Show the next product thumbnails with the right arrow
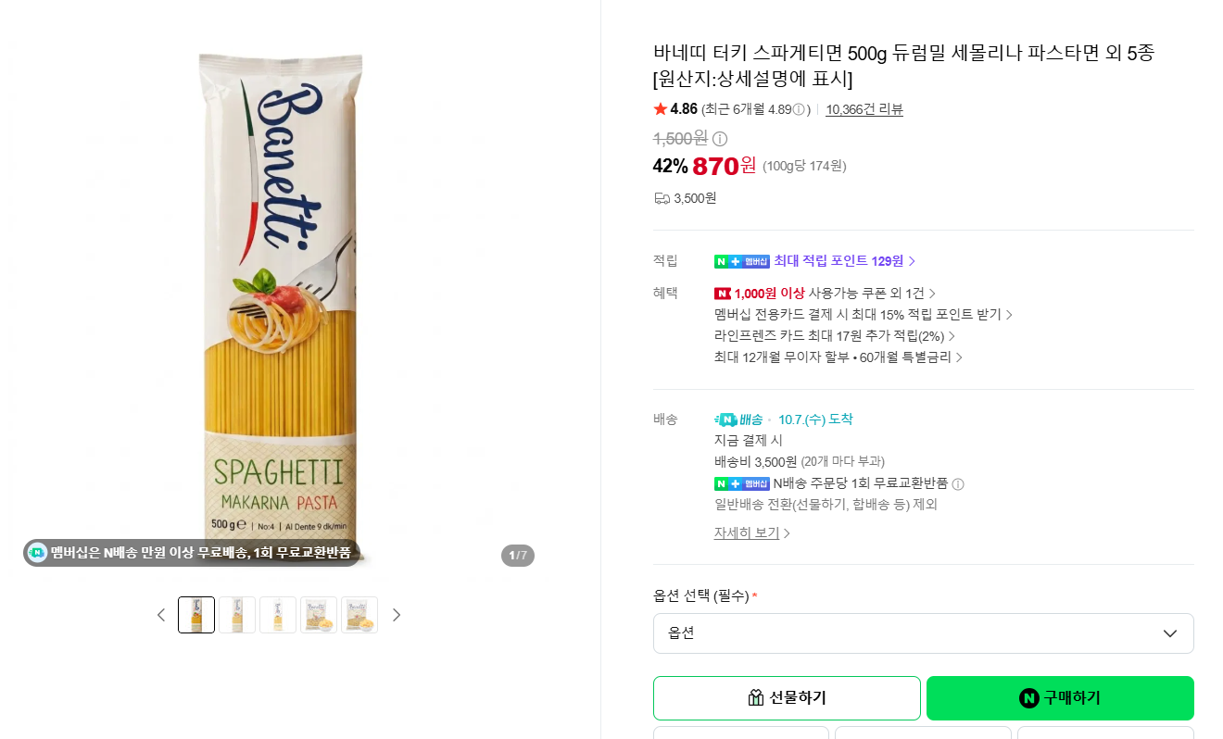Viewport: 1223px width, 739px height. click(x=397, y=615)
